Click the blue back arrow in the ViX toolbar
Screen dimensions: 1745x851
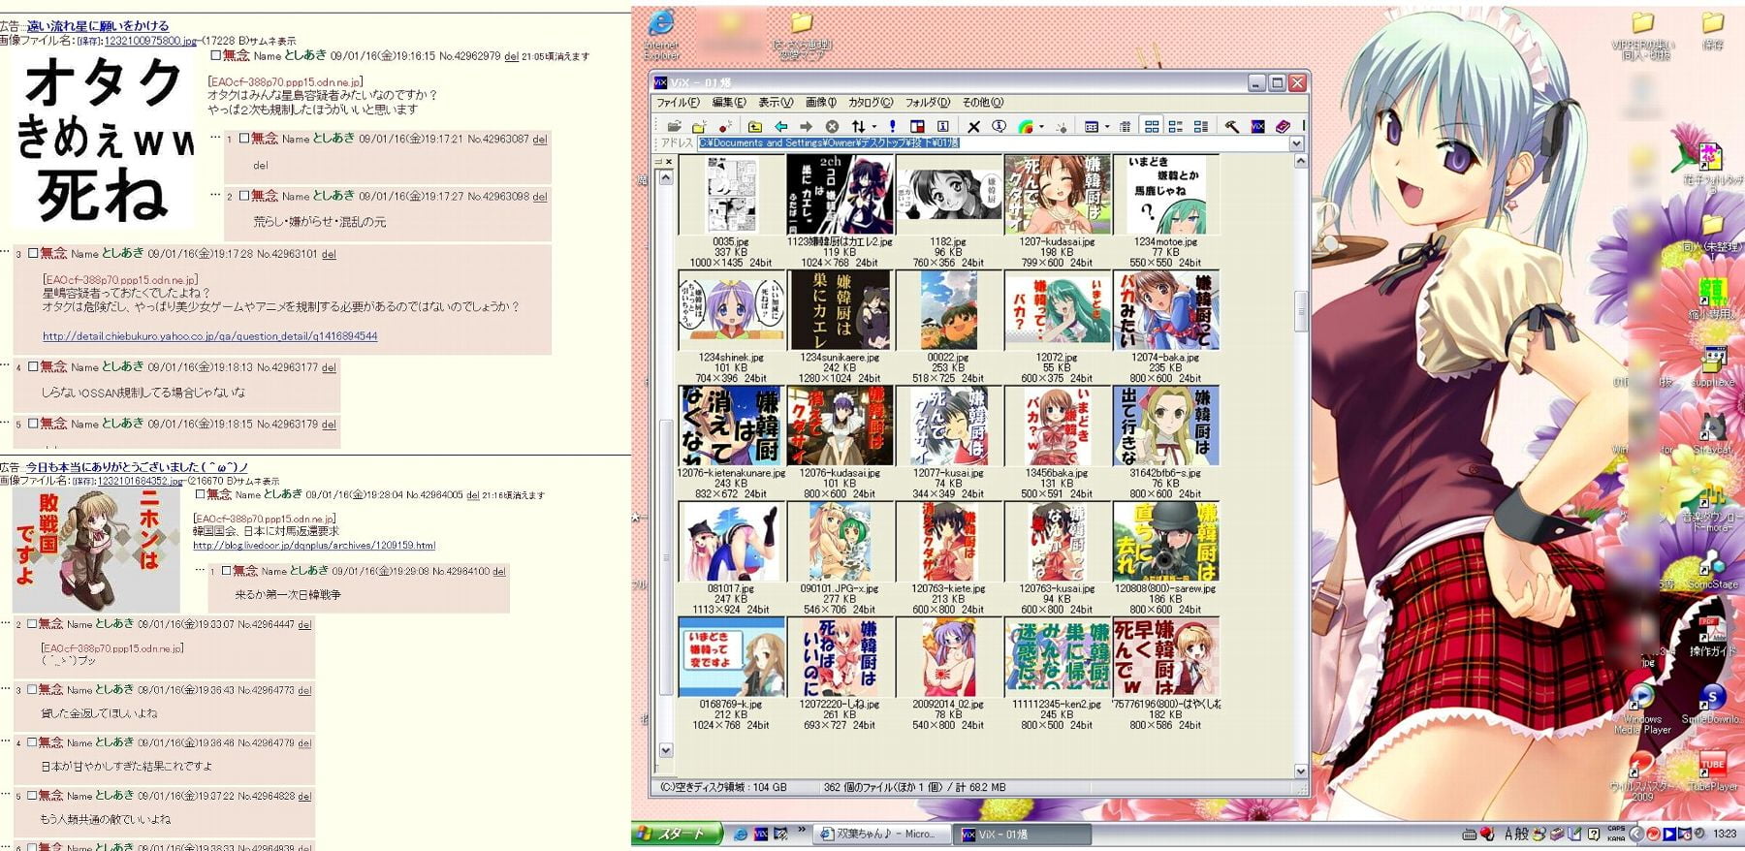pyautogui.click(x=780, y=126)
